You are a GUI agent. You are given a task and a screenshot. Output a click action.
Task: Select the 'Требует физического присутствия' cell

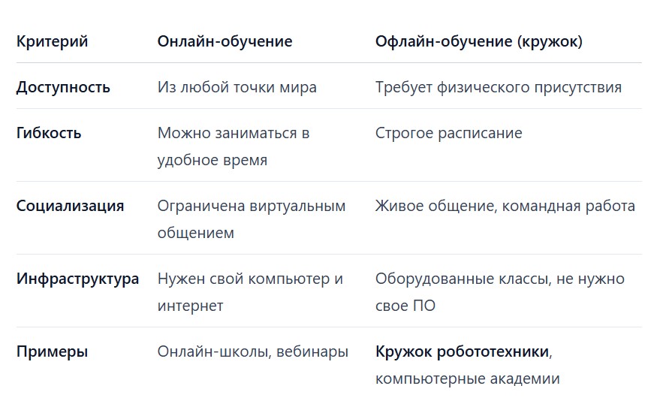(499, 87)
